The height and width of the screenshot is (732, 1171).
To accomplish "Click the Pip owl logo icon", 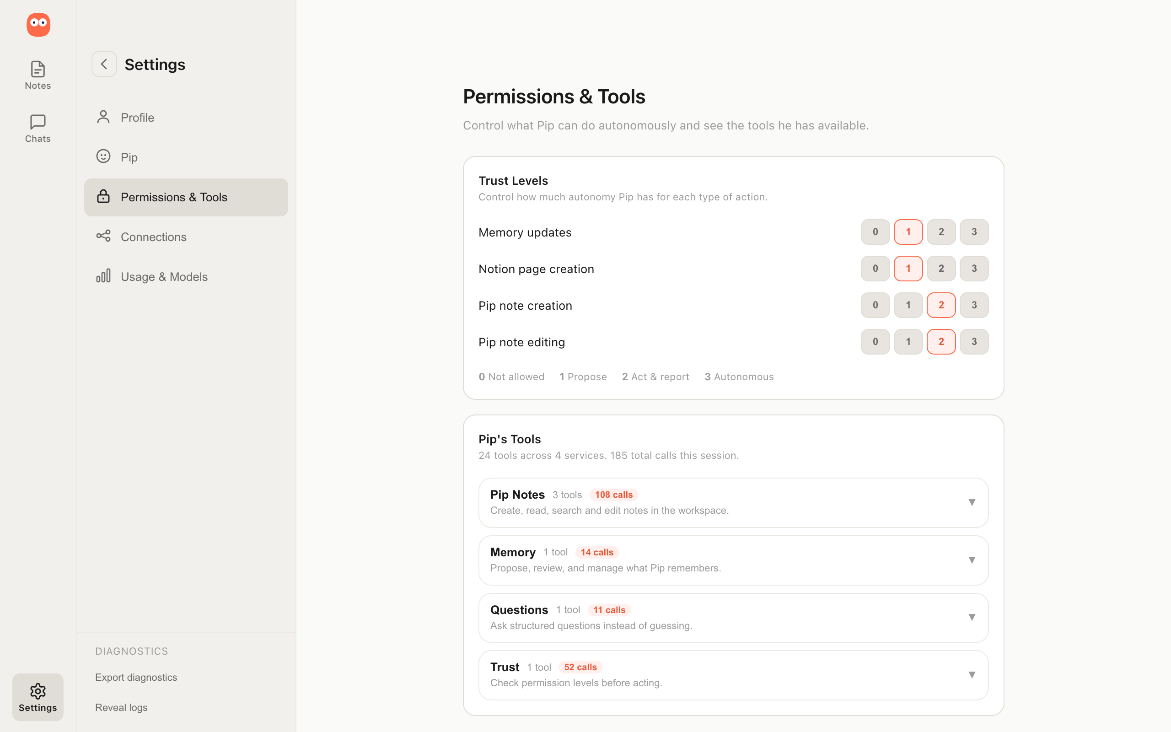I will [x=38, y=24].
